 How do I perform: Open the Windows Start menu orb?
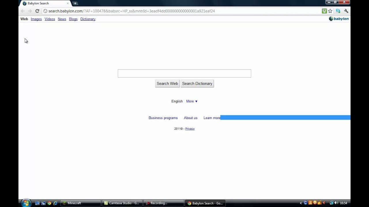pyautogui.click(x=26, y=203)
